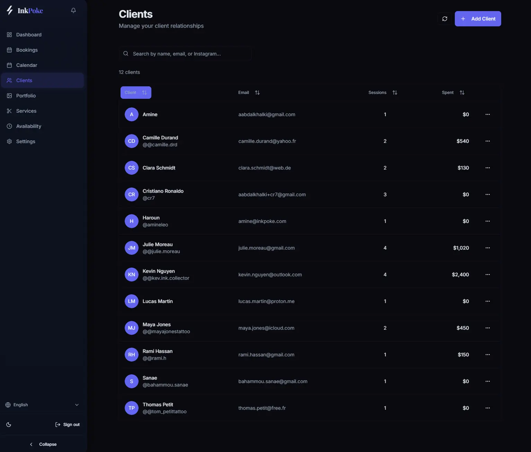Sort the list by Email column
531x452 pixels.
point(249,93)
